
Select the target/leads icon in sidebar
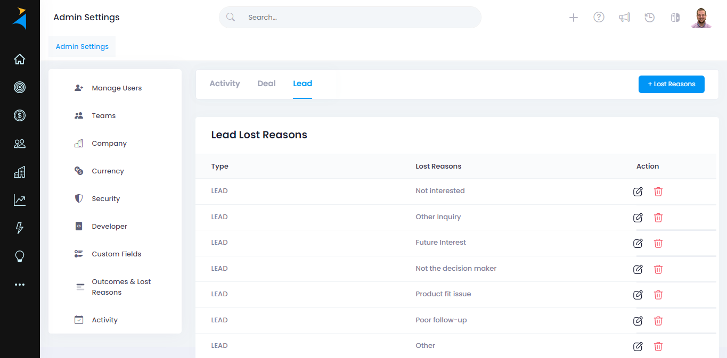(20, 87)
